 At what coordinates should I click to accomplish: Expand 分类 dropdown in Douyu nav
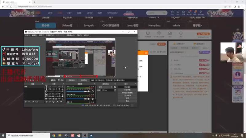[69, 13]
